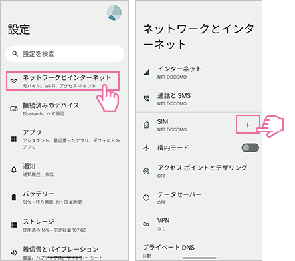Tap the search magnifier icon
295x261 pixels.
coord(15,54)
